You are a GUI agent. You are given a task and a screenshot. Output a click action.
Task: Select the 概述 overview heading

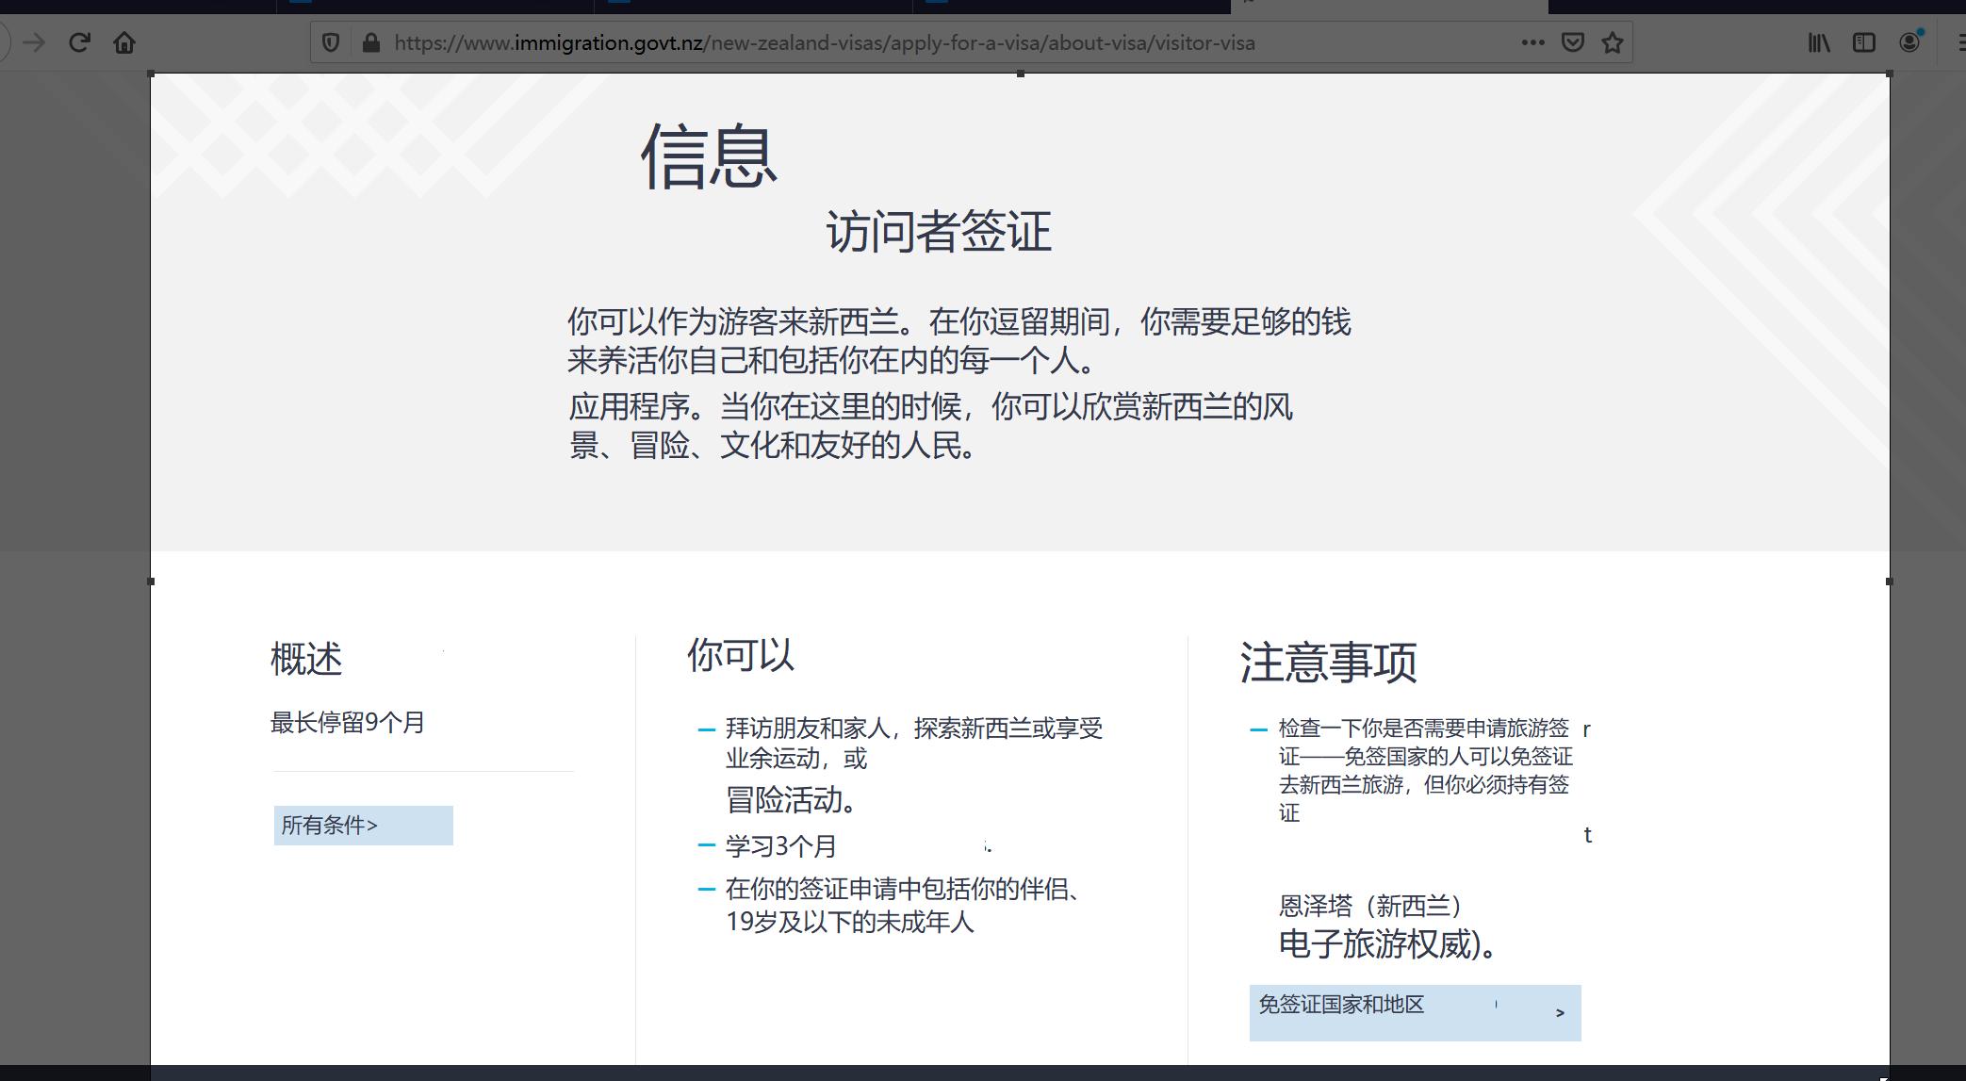pos(305,661)
